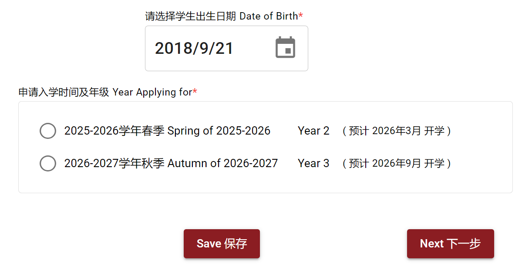Click the 申请入学时间及年级 label text
Viewport: 522px width, 270px height.
[64, 92]
